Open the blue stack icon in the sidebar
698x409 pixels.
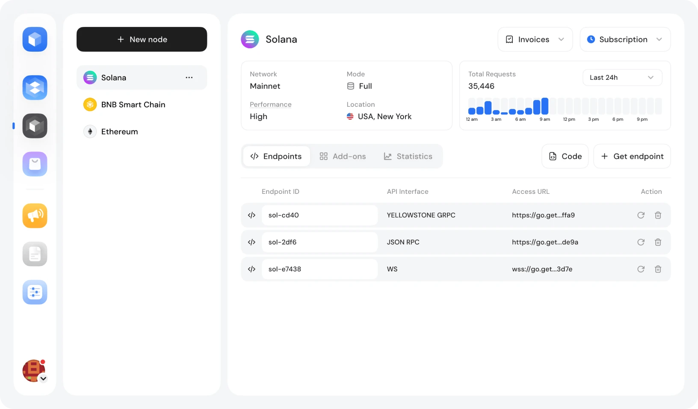(x=34, y=88)
